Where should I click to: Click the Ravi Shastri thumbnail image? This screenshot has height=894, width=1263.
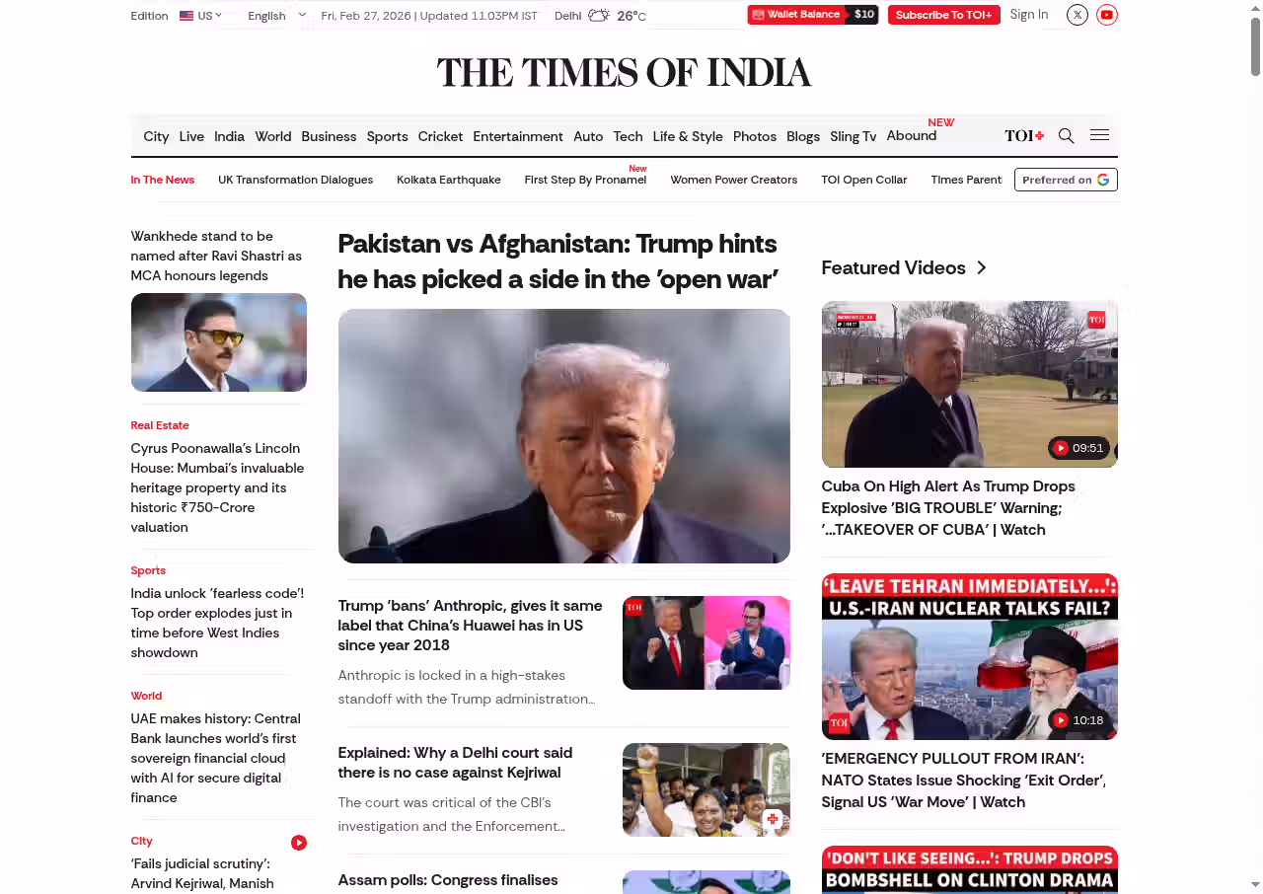pyautogui.click(x=219, y=342)
